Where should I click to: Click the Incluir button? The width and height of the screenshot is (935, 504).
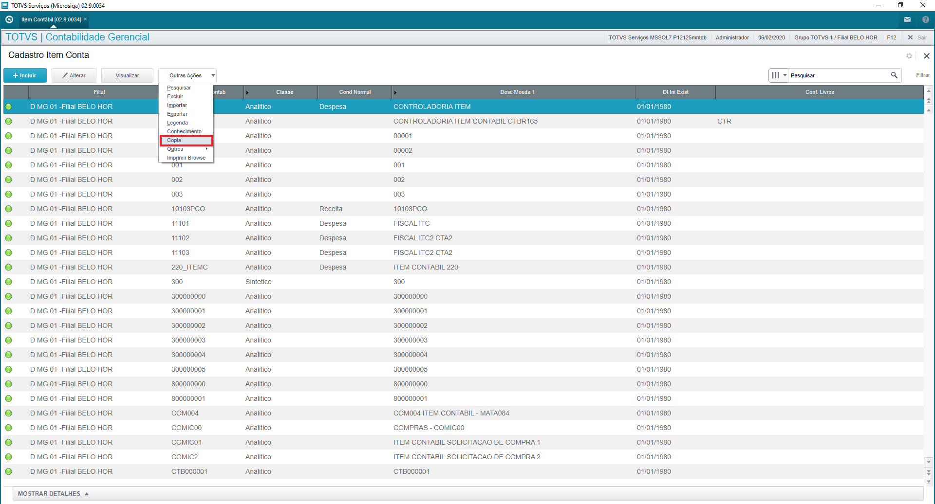(25, 75)
